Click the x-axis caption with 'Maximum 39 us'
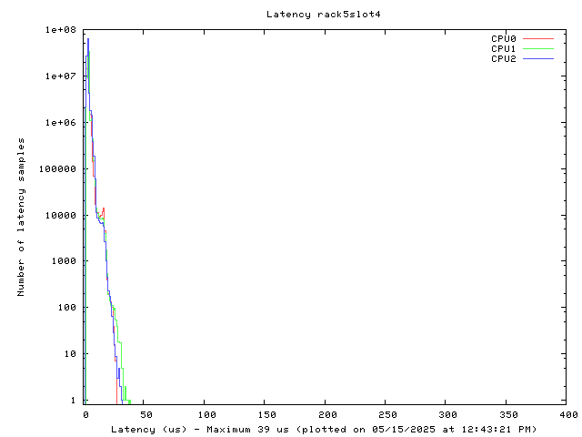 coord(324,430)
